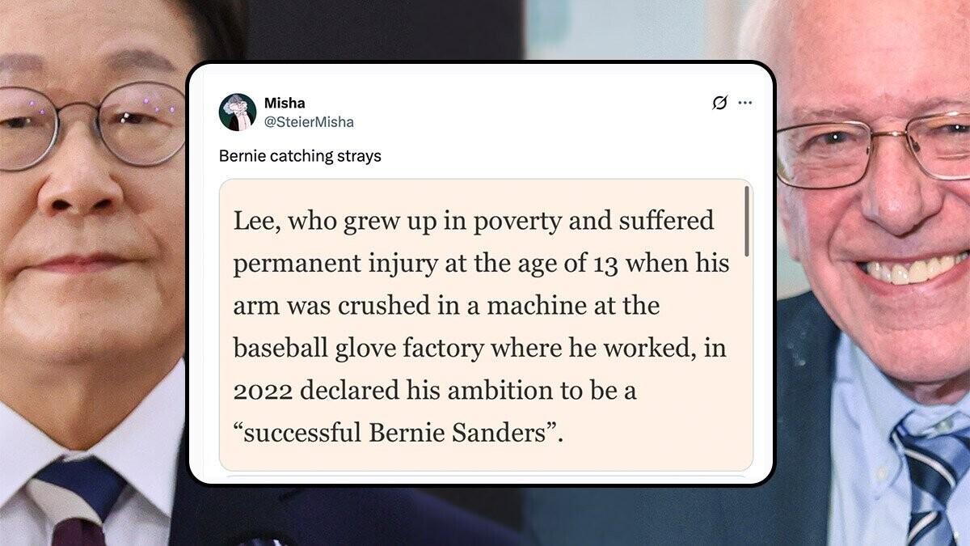Click the scrollbar inside the quoted article
This screenshot has width=970, height=546.
tap(746, 222)
